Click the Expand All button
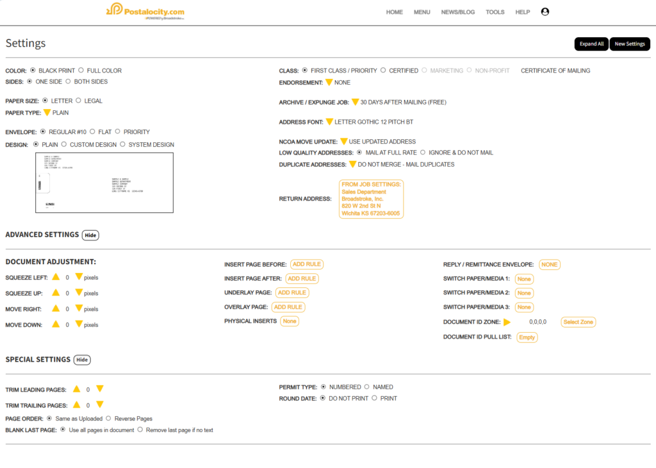Screen dimensions: 656x468 (x=591, y=44)
